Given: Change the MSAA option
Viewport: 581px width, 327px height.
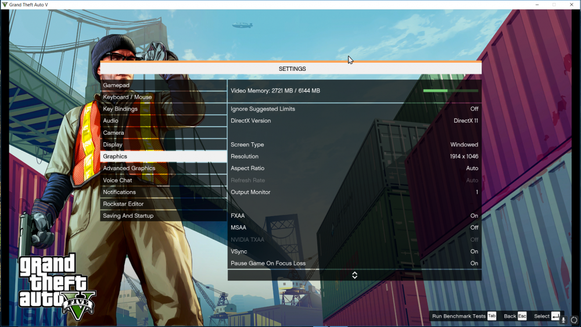Looking at the screenshot, I should 354,227.
